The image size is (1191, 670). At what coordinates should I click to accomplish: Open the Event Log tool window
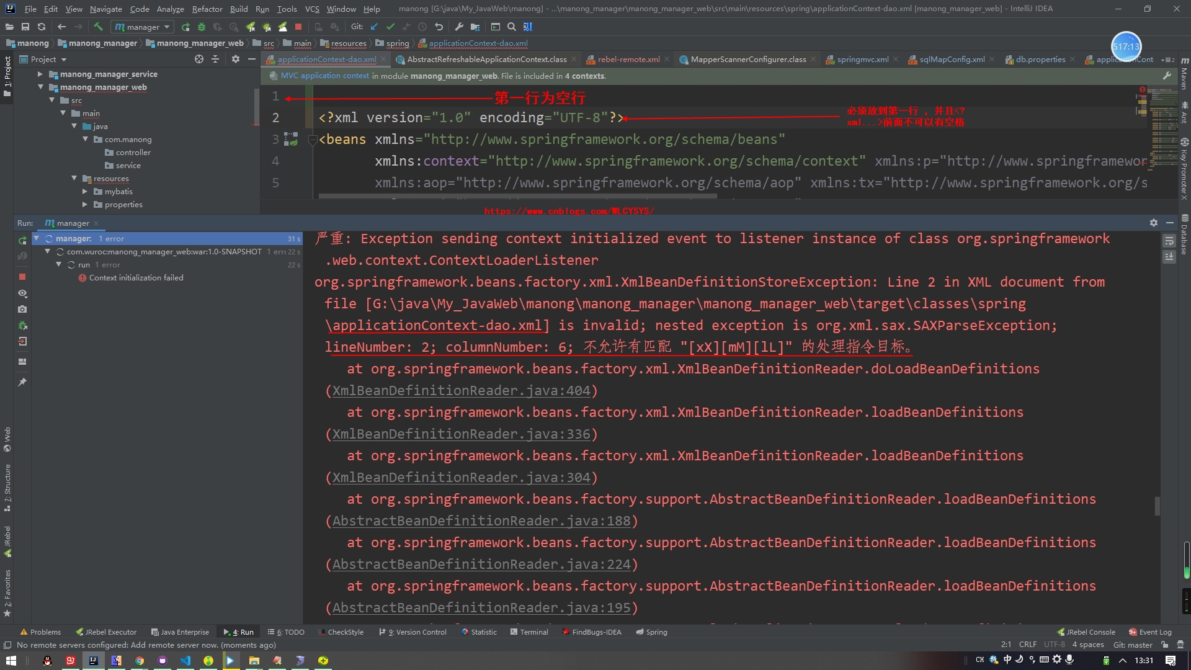point(1150,632)
